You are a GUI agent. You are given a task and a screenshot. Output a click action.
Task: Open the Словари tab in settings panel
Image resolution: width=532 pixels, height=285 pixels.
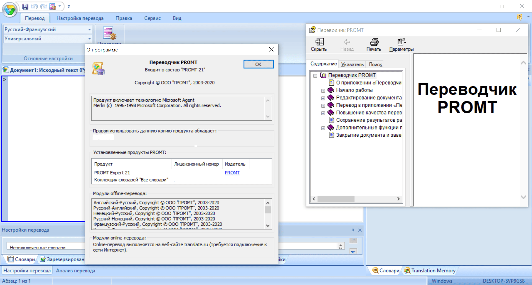point(21,259)
